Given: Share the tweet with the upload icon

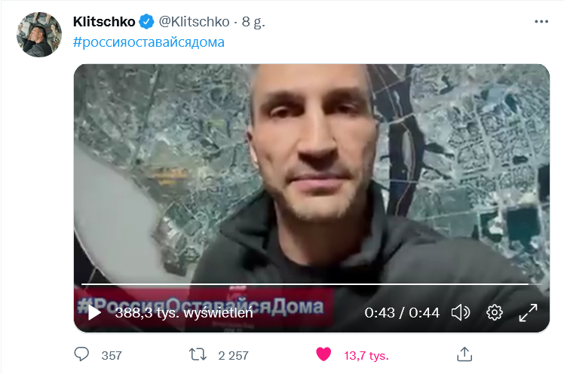Looking at the screenshot, I should coord(464,354).
